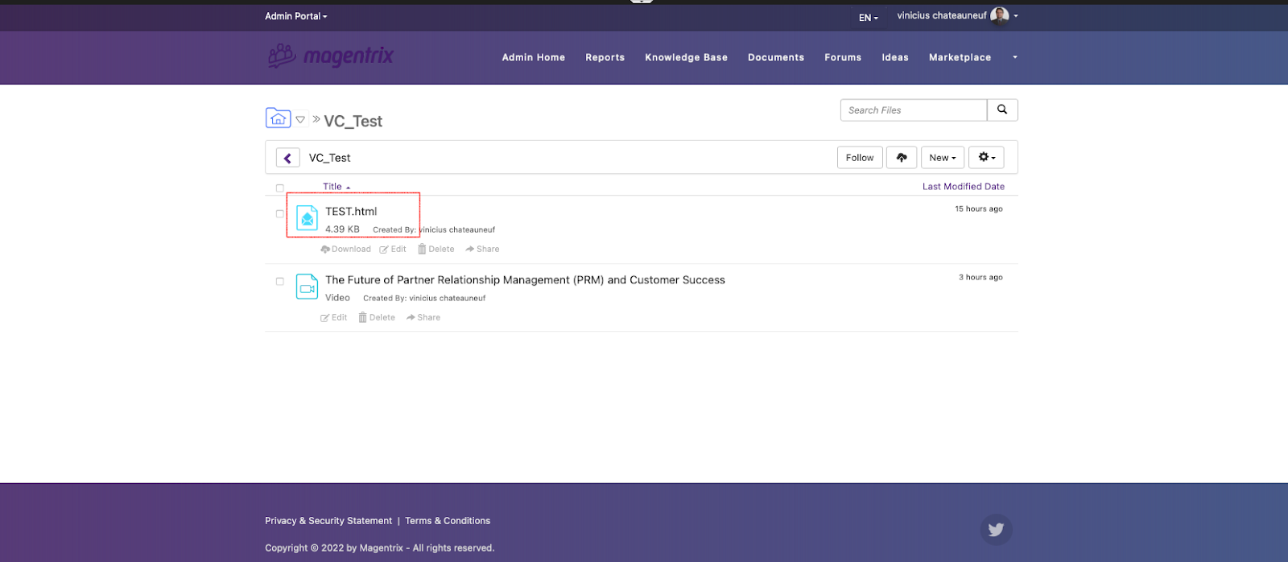Open The Future of Partner Relationship Management title

pyautogui.click(x=525, y=279)
